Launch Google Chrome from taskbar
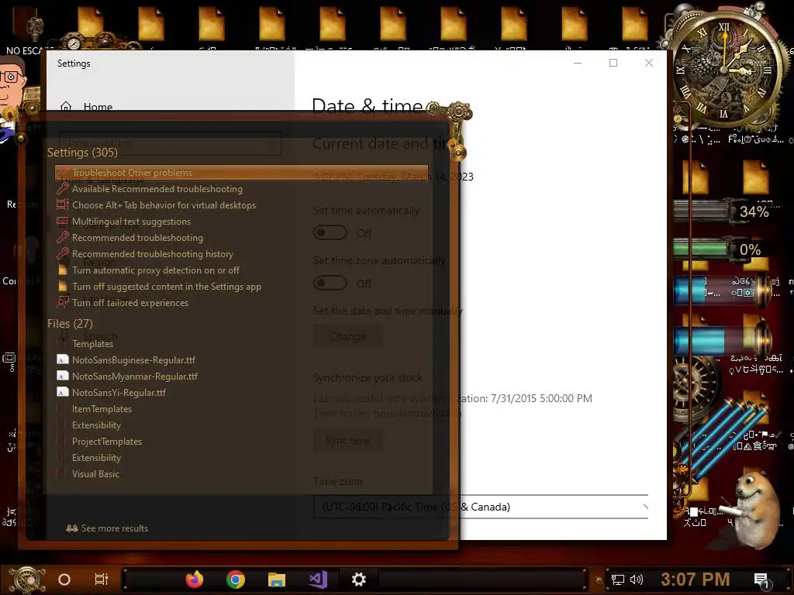 (x=236, y=580)
